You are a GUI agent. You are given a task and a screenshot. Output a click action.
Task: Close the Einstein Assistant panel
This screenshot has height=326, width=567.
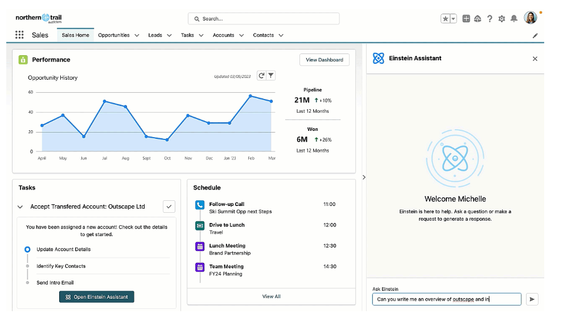coord(535,59)
